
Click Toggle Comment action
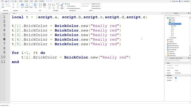pyautogui.click(x=96, y=4)
